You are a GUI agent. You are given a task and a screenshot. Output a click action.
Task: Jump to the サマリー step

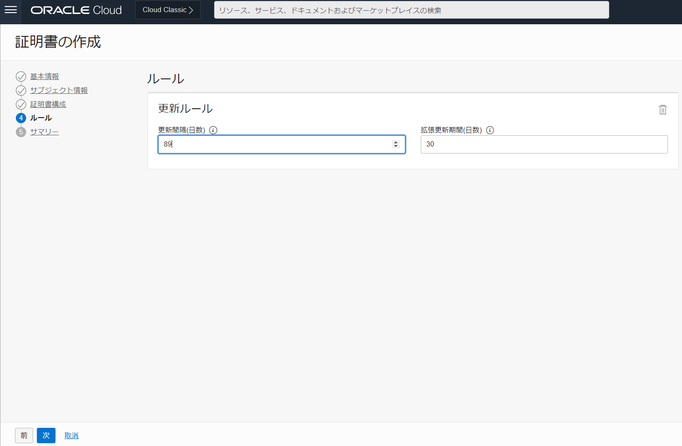coord(45,132)
